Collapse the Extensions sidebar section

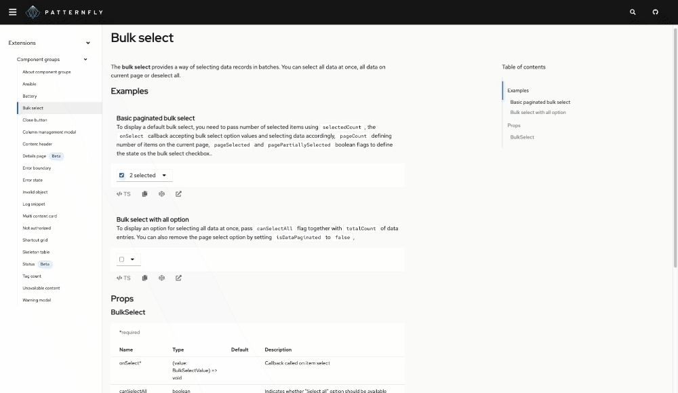(88, 43)
